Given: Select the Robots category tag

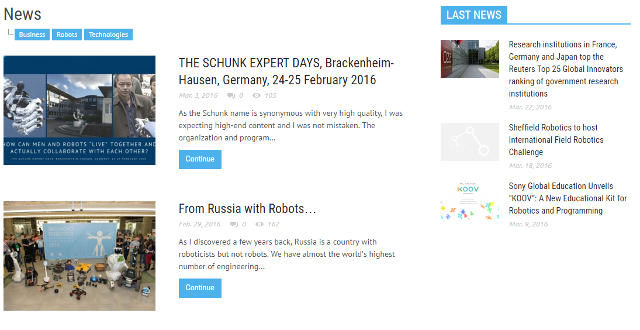Looking at the screenshot, I should [67, 35].
